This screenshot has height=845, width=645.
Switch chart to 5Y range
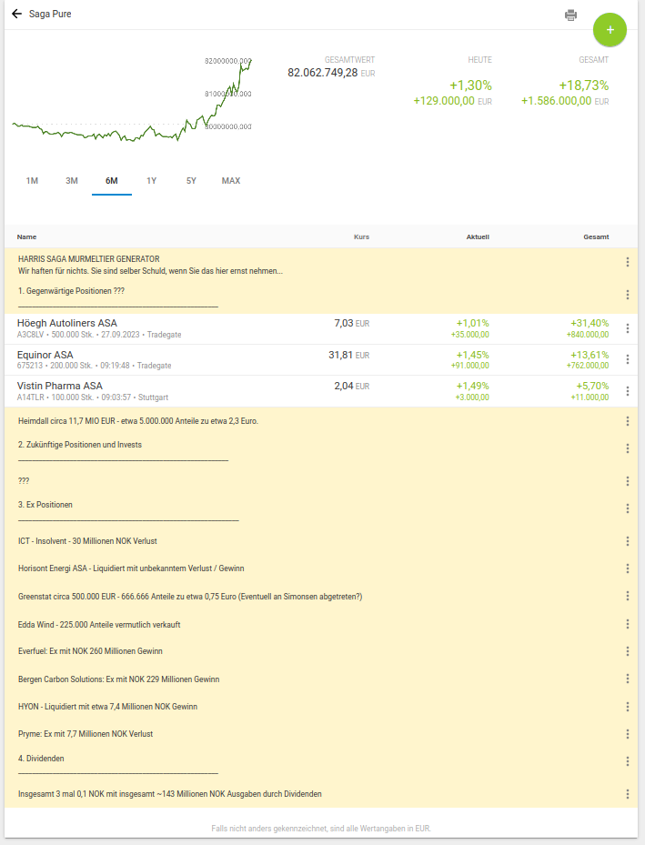(x=191, y=181)
